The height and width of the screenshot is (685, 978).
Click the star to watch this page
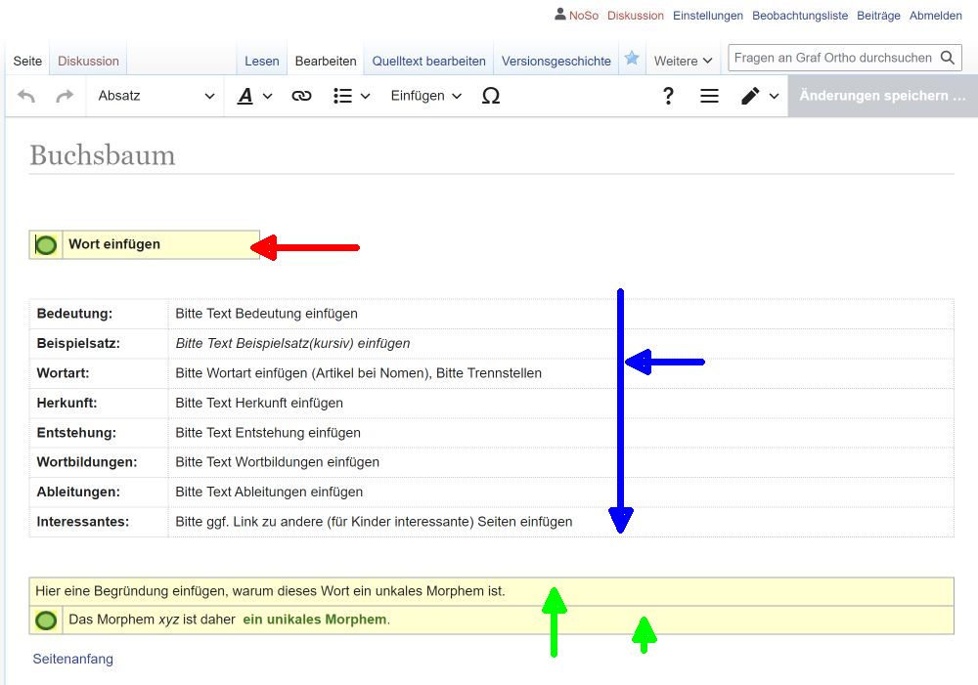click(632, 59)
